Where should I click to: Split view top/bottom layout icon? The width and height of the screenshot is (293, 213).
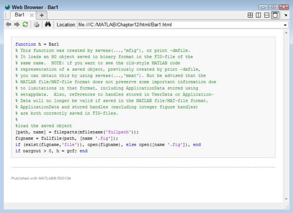(x=267, y=15)
